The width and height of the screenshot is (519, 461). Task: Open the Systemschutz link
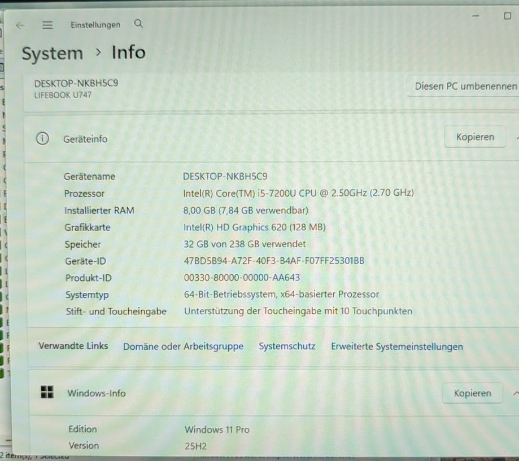pyautogui.click(x=287, y=346)
